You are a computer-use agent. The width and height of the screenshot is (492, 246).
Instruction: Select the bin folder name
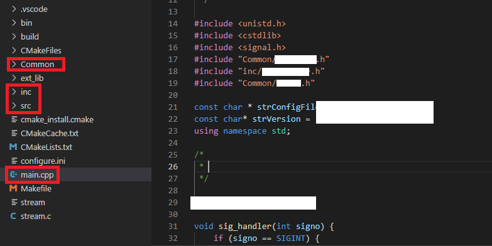point(26,23)
